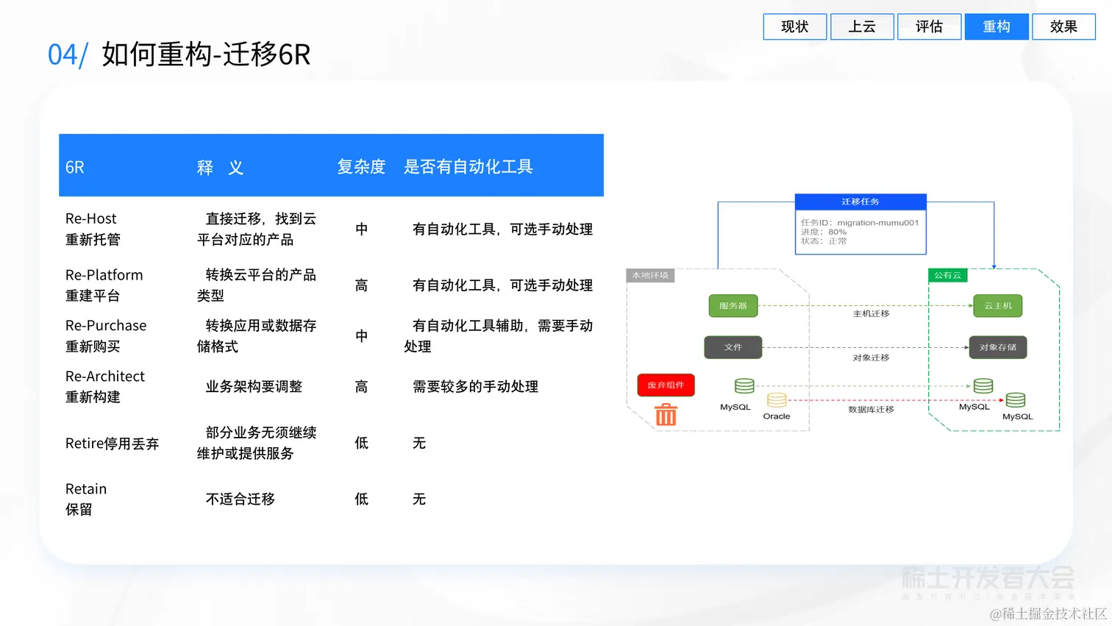Click the 6R column header
1112x626 pixels.
[x=75, y=168]
